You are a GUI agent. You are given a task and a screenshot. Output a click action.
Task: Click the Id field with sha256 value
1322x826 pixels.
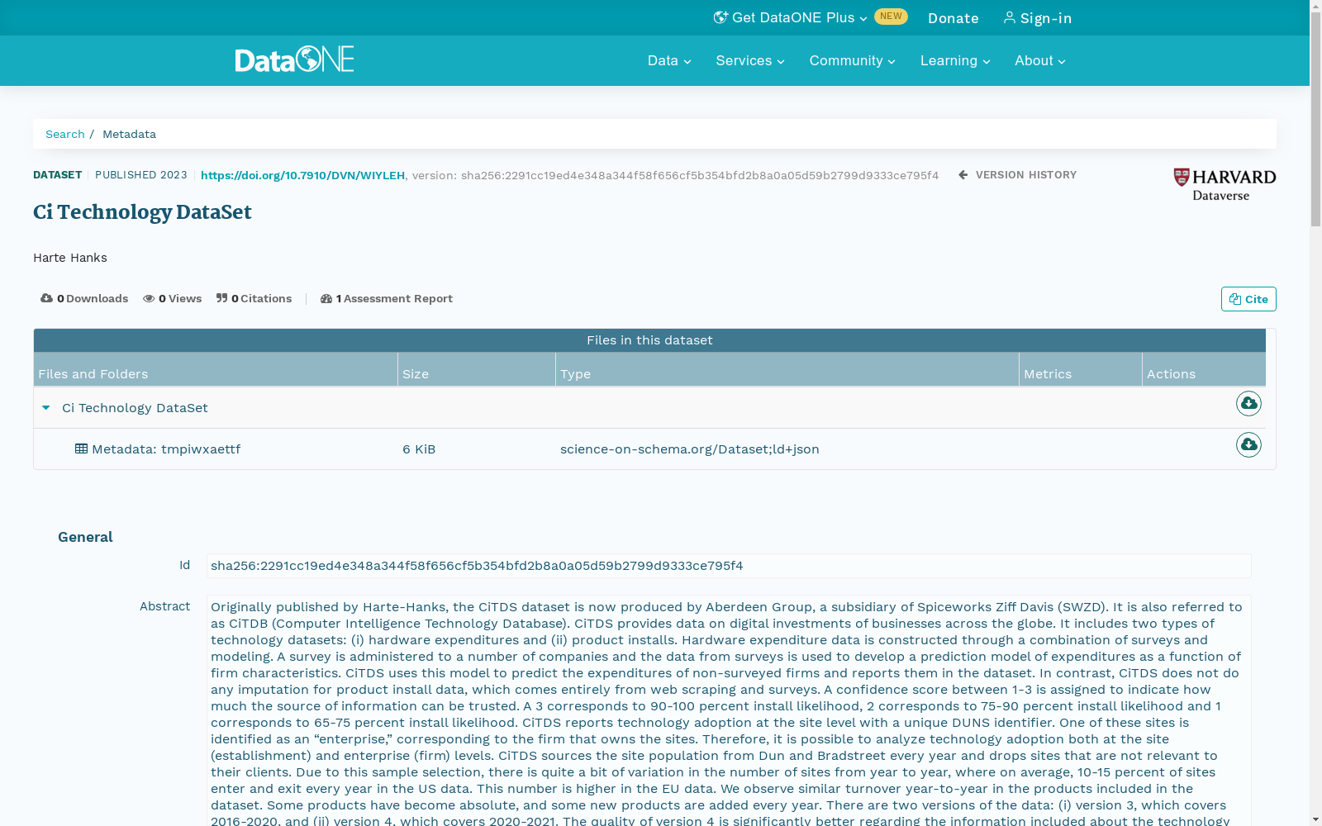[729, 566]
